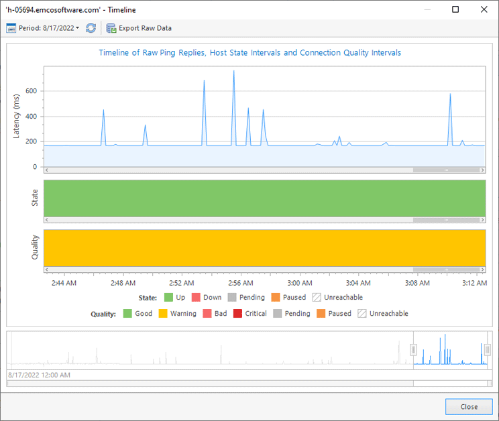Image resolution: width=499 pixels, height=421 pixels.
Task: Click the left range handle in overview
Action: [413, 350]
